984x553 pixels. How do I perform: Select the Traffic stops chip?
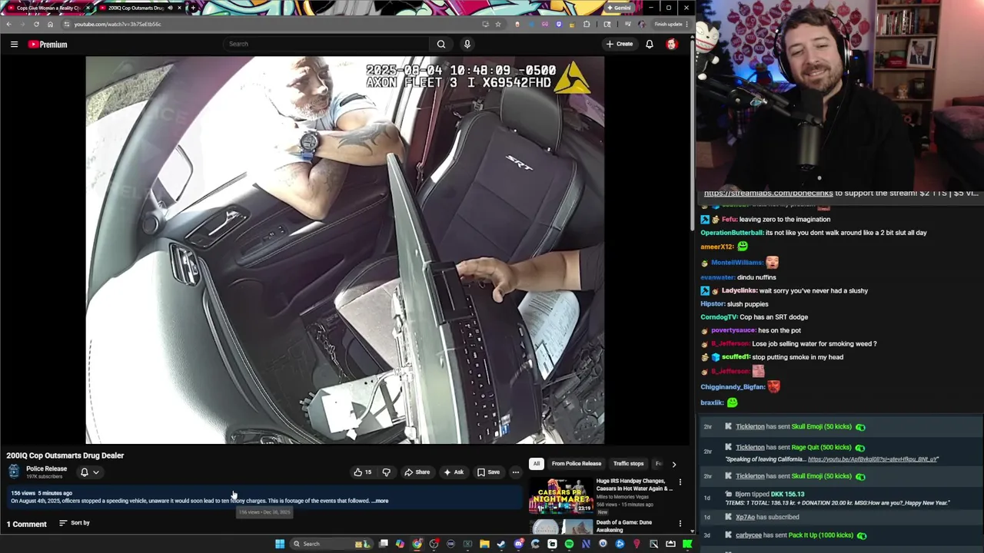click(628, 463)
